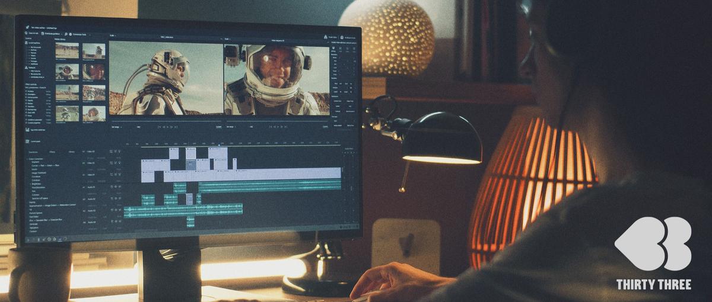The image size is (712, 302).
Task: Select the highlighted clip on the Video 02 track
Action: pyautogui.click(x=190, y=165)
